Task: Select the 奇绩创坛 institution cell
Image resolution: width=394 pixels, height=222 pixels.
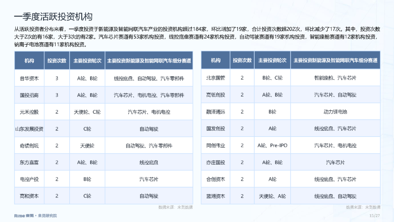Action: click(29, 146)
